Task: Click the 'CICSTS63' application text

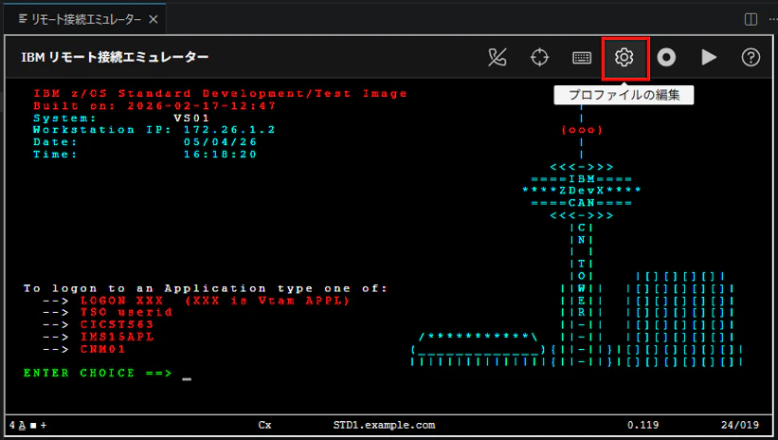Action: [118, 325]
